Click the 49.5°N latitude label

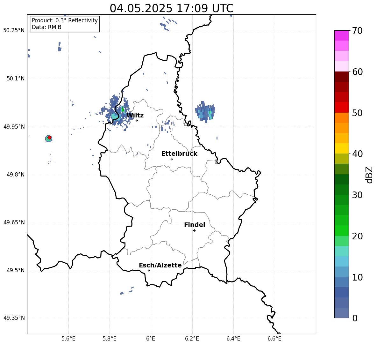pyautogui.click(x=16, y=270)
